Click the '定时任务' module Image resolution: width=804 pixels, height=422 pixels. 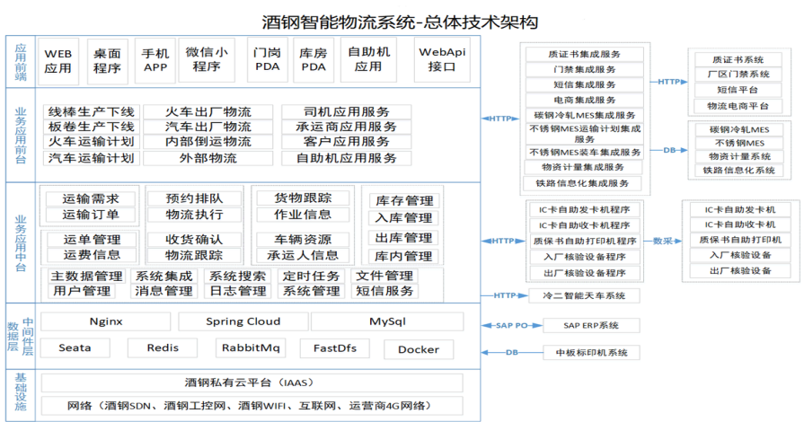click(x=311, y=276)
